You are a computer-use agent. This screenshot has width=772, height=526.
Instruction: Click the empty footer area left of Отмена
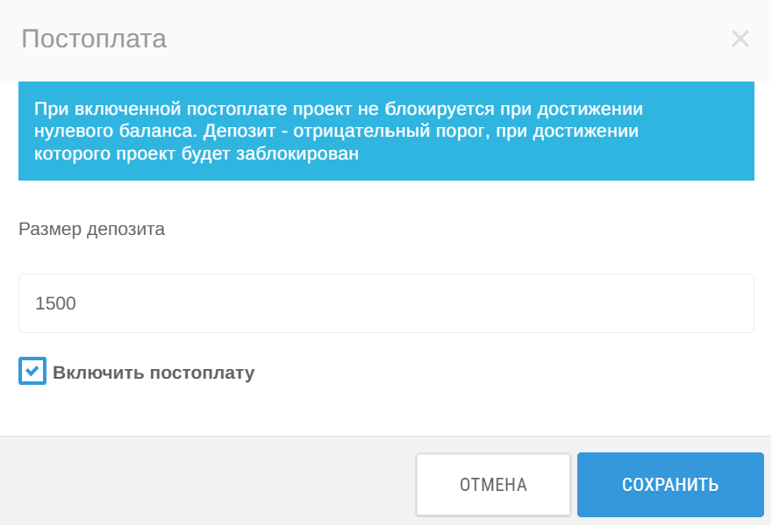click(x=211, y=482)
